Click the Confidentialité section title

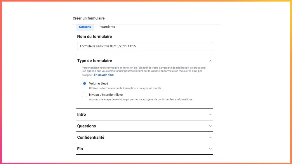click(x=91, y=137)
